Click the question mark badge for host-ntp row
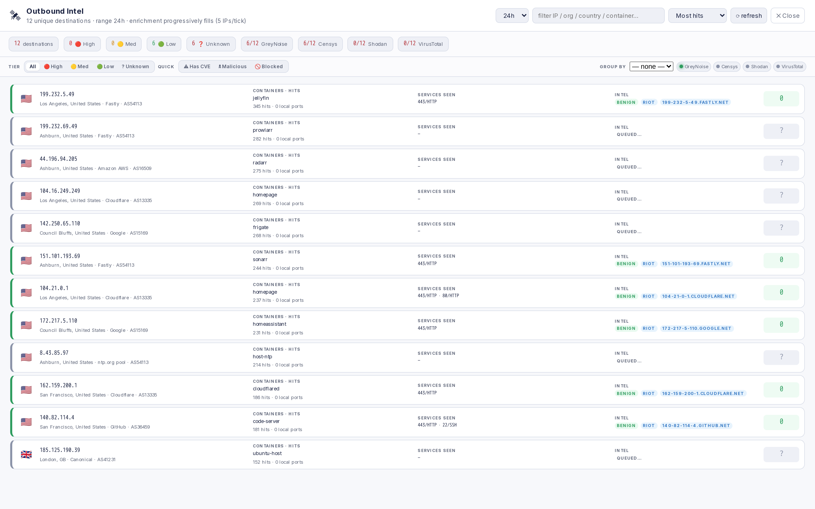815x509 pixels. coord(781,357)
